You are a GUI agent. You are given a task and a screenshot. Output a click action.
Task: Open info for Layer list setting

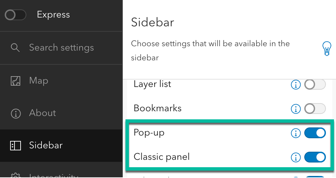296,85
